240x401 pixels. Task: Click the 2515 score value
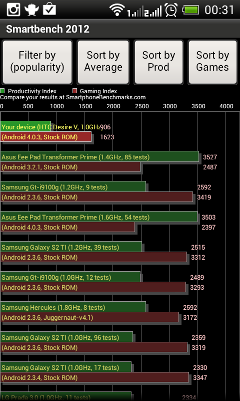click(x=198, y=247)
